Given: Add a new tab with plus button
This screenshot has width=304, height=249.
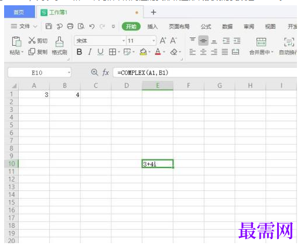Looking at the screenshot, I should click(x=153, y=12).
